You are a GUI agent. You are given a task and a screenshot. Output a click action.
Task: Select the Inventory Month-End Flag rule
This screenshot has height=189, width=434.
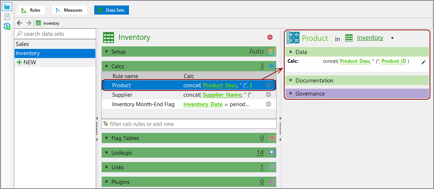pyautogui.click(x=189, y=104)
